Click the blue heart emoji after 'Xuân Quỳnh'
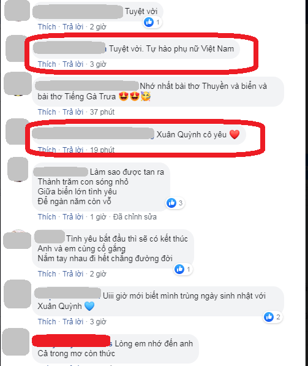 [89, 306]
